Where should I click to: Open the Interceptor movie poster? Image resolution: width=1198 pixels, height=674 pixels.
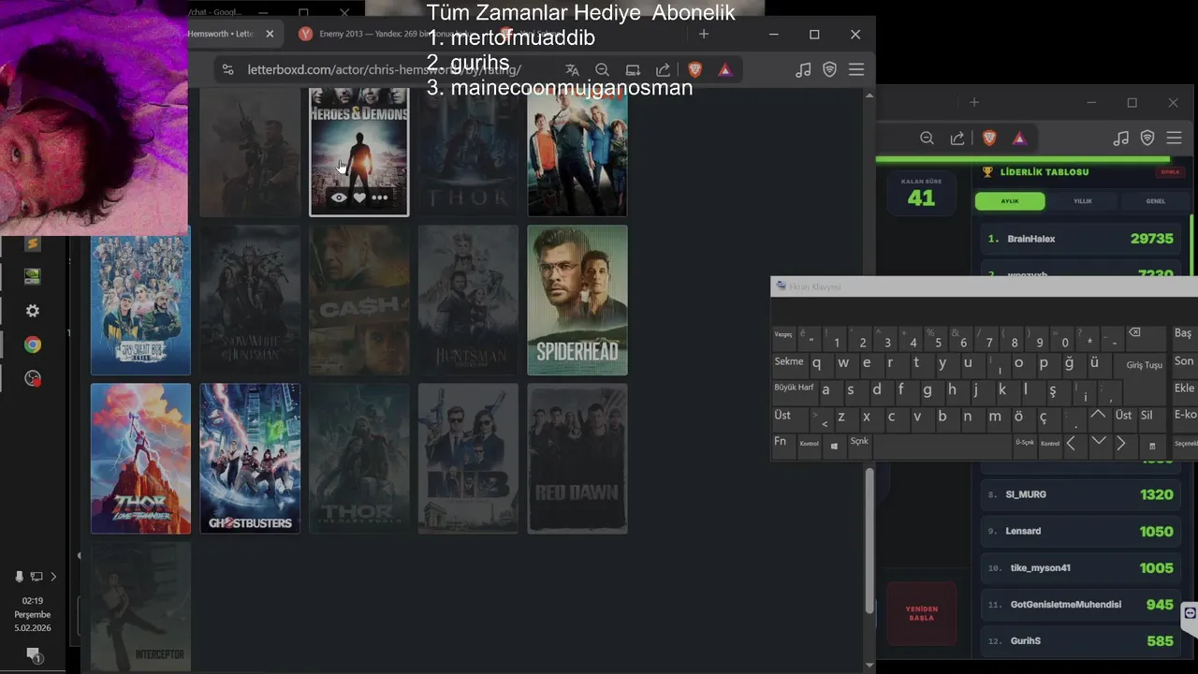click(x=140, y=607)
